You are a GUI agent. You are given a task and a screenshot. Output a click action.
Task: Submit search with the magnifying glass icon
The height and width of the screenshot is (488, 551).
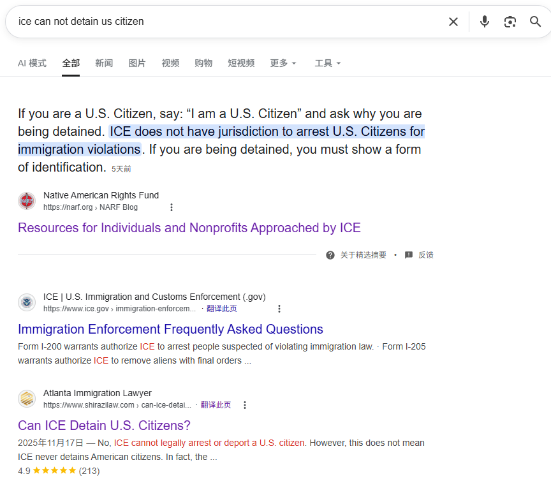(x=535, y=22)
